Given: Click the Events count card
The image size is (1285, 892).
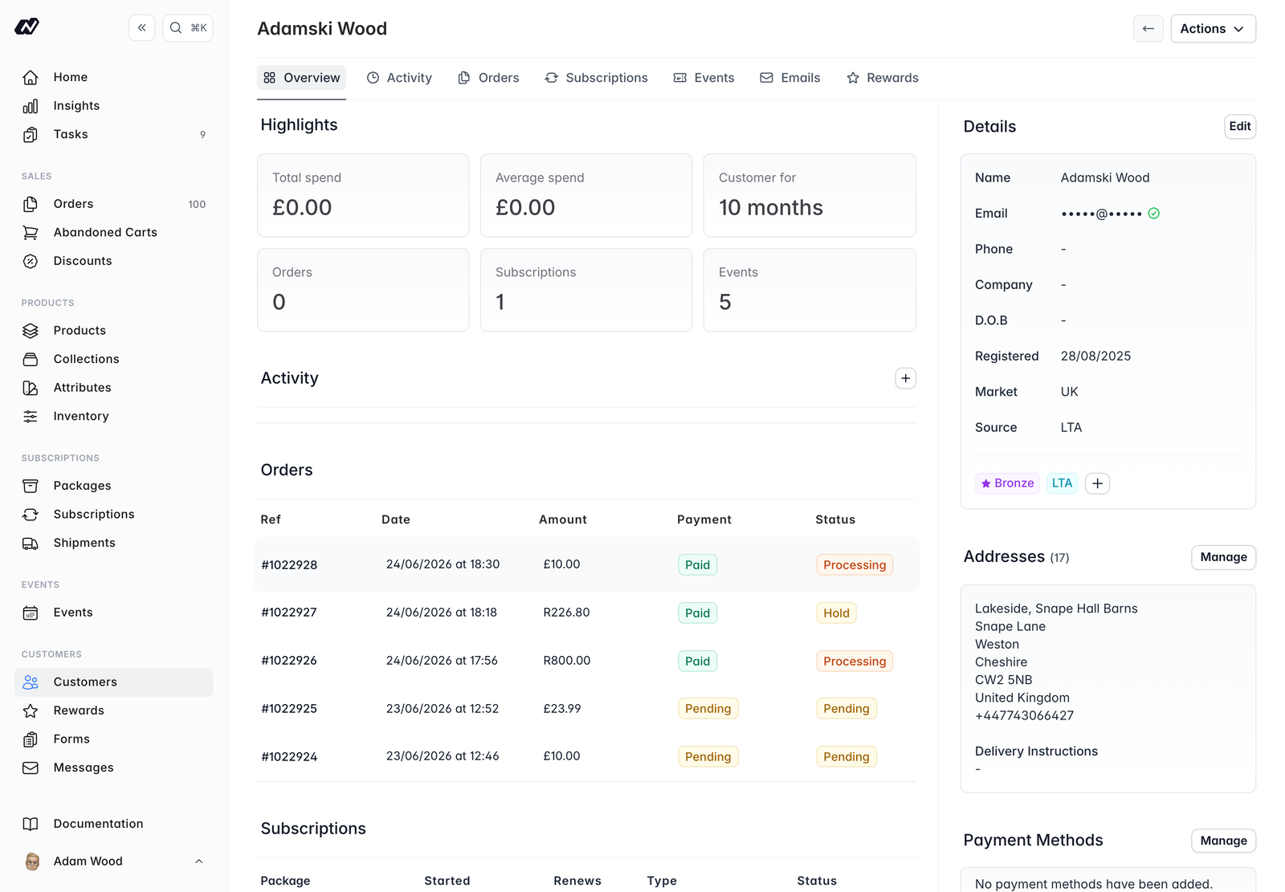Looking at the screenshot, I should [x=810, y=290].
